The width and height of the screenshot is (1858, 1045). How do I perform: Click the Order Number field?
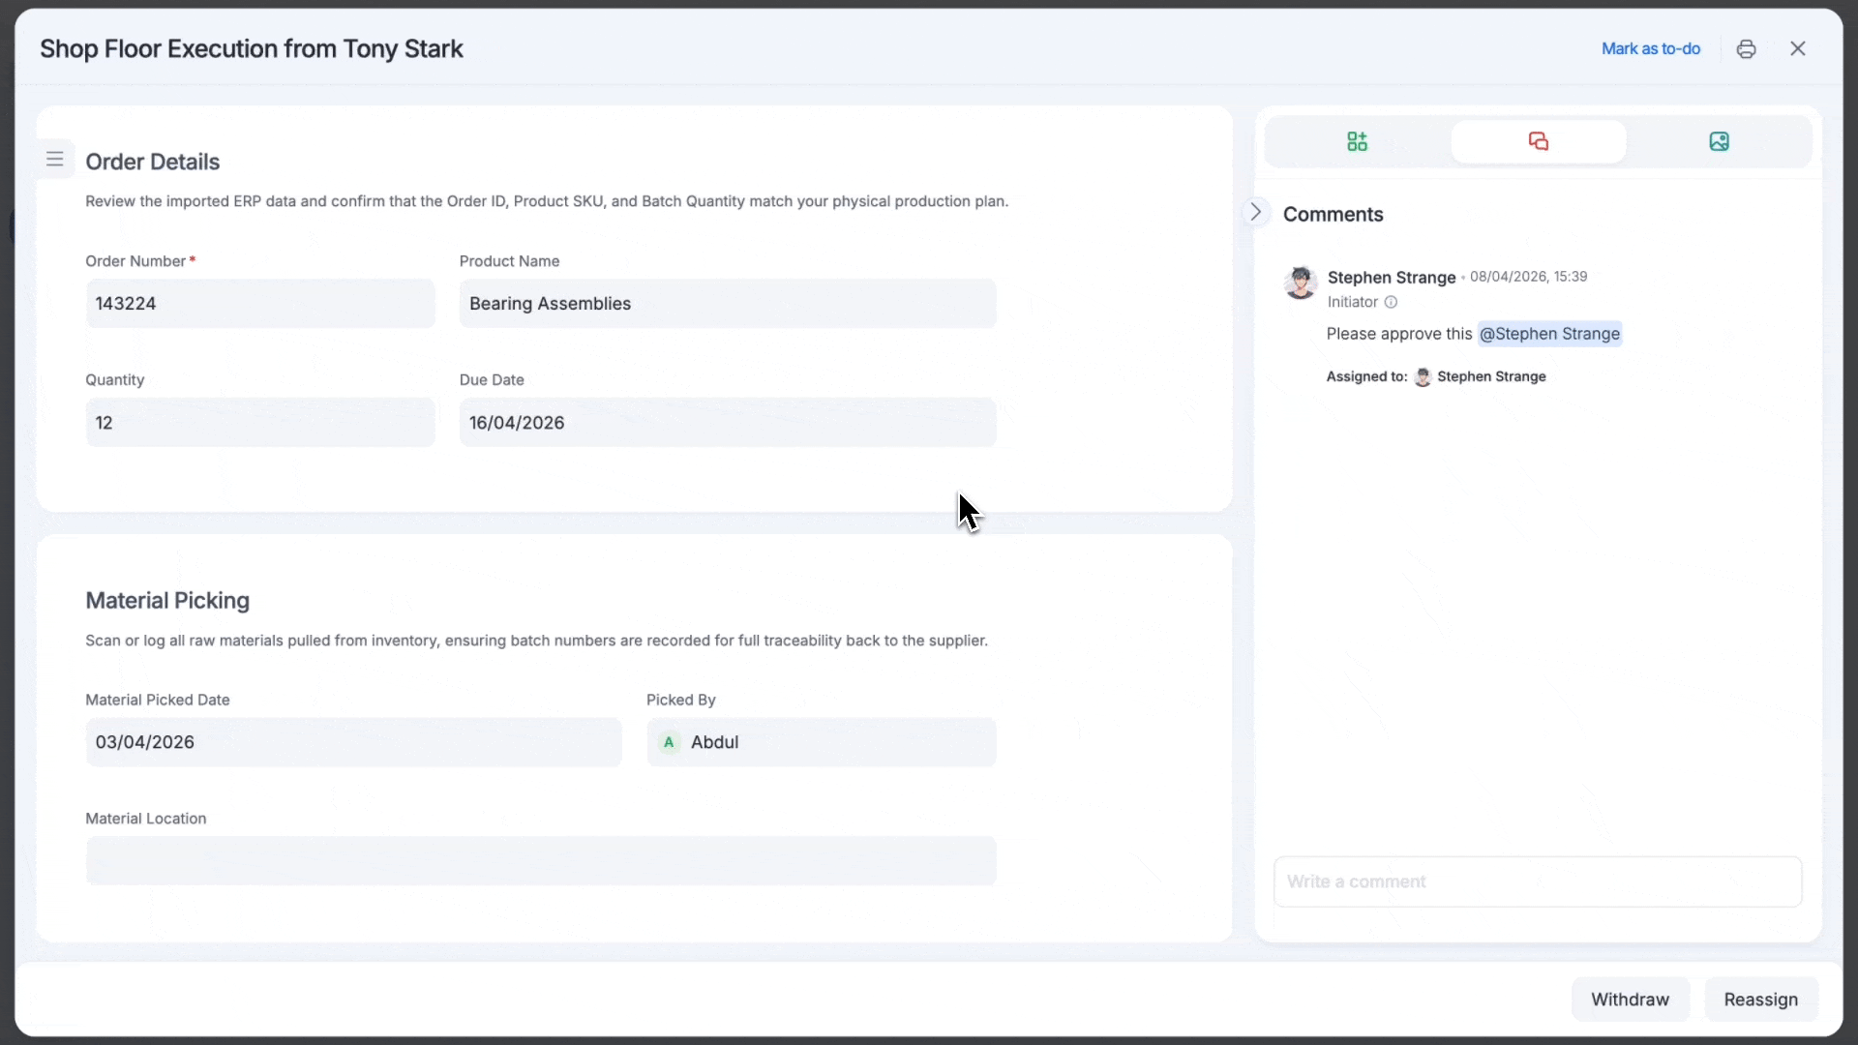point(259,304)
